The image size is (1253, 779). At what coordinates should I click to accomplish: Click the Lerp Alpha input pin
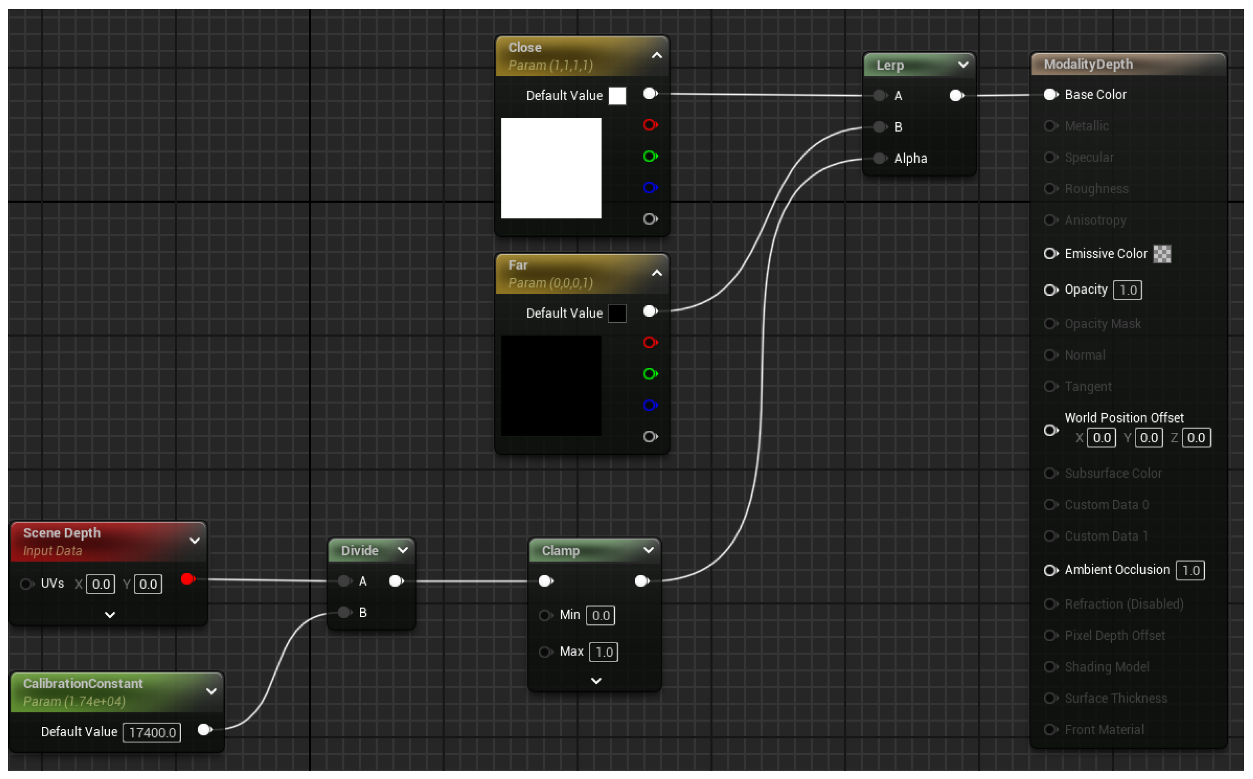(880, 158)
